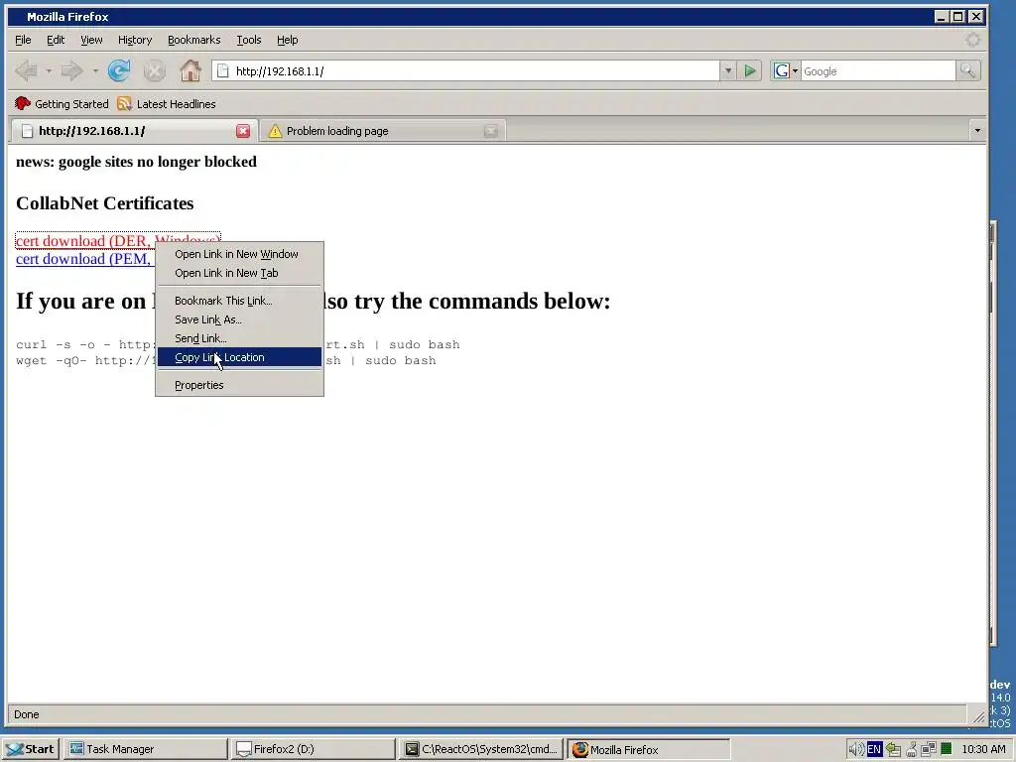This screenshot has height=762, width=1016.
Task: Go to the Home page icon
Action: [190, 70]
